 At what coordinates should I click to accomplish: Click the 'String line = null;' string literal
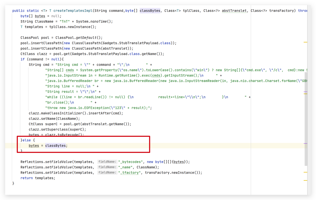click(x=70, y=86)
